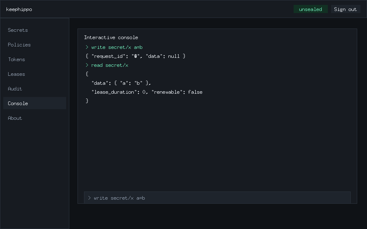Click the Sign out button
This screenshot has width=367, height=229.
(345, 9)
